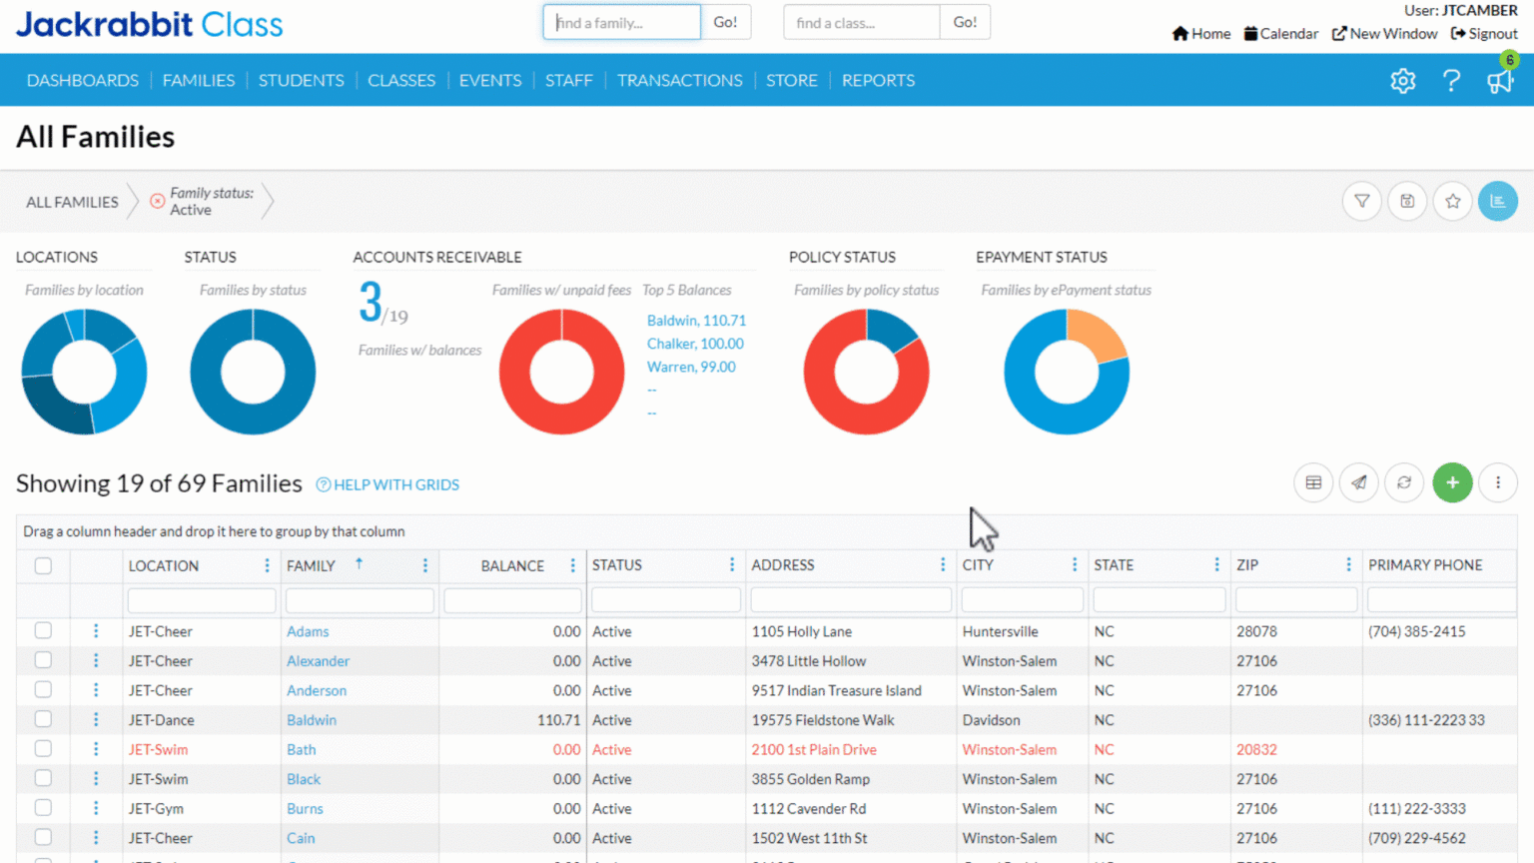Expand row actions menu for Alexander
This screenshot has width=1534, height=863.
click(96, 661)
